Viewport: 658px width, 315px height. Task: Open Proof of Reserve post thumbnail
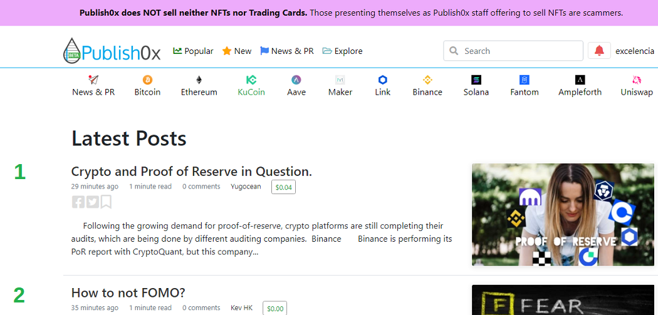pyautogui.click(x=563, y=214)
